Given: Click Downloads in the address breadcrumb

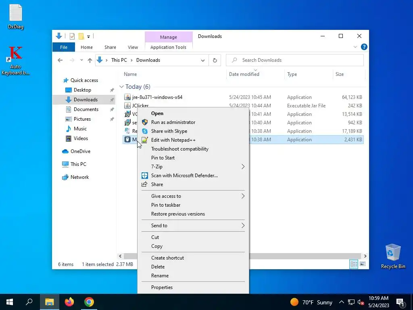Looking at the screenshot, I should coord(148,60).
